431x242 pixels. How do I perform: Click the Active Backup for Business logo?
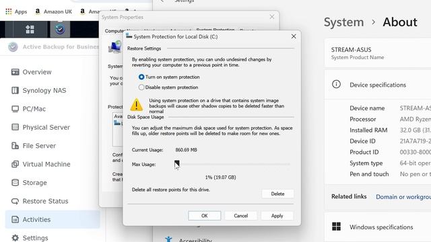[13, 47]
